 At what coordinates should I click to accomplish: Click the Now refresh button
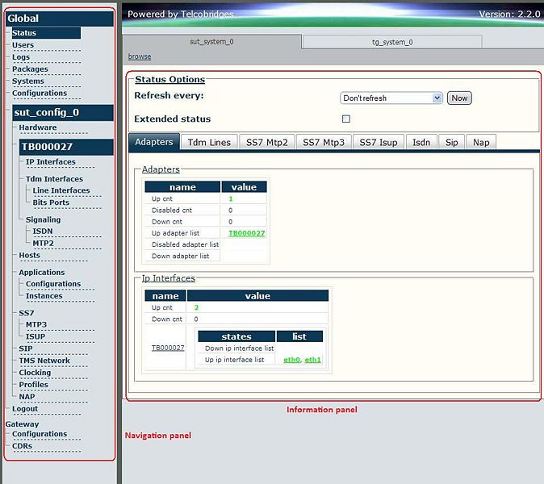(459, 98)
